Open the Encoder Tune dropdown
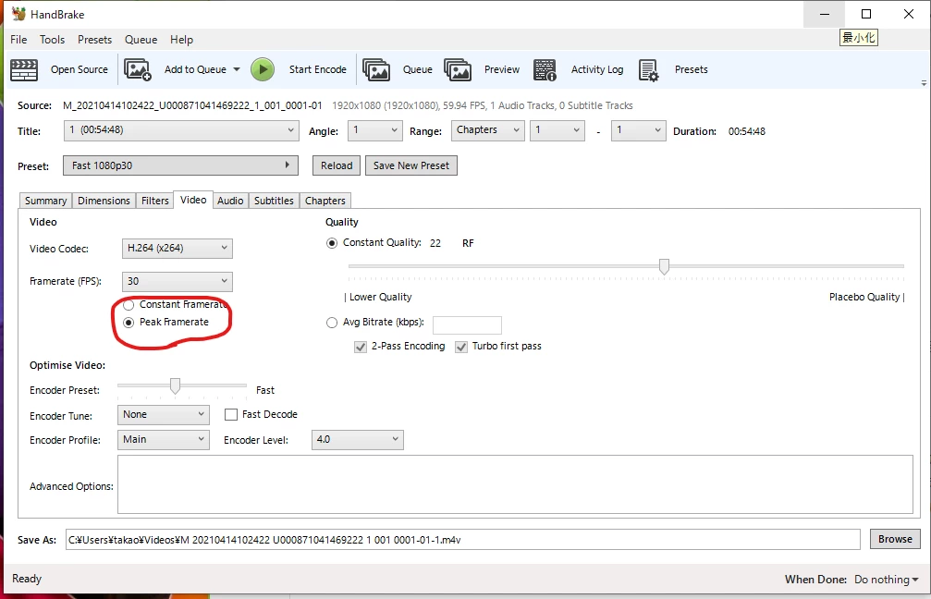Image resolution: width=931 pixels, height=599 pixels. coord(164,414)
